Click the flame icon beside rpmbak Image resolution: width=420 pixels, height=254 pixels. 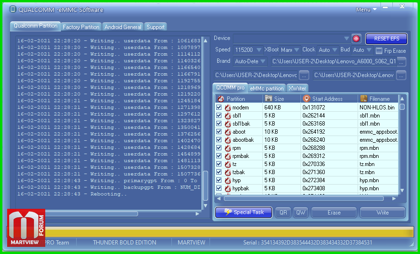pos(228,156)
